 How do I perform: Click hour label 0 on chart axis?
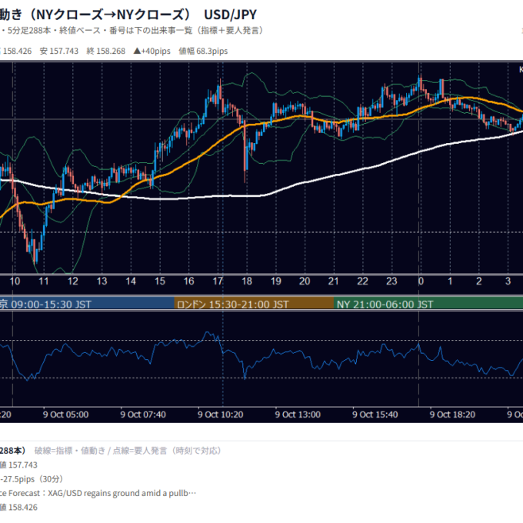coord(421,281)
